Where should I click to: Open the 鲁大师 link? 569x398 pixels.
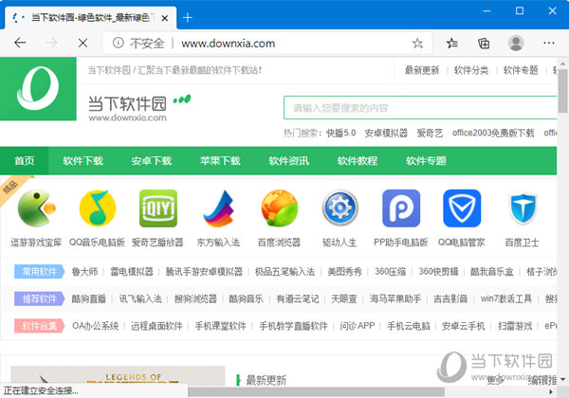point(84,272)
